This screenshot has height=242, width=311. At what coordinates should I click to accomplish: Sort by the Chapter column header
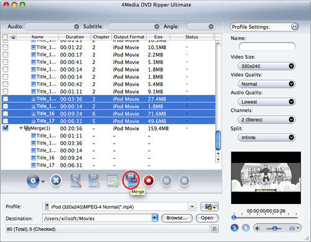click(x=101, y=37)
